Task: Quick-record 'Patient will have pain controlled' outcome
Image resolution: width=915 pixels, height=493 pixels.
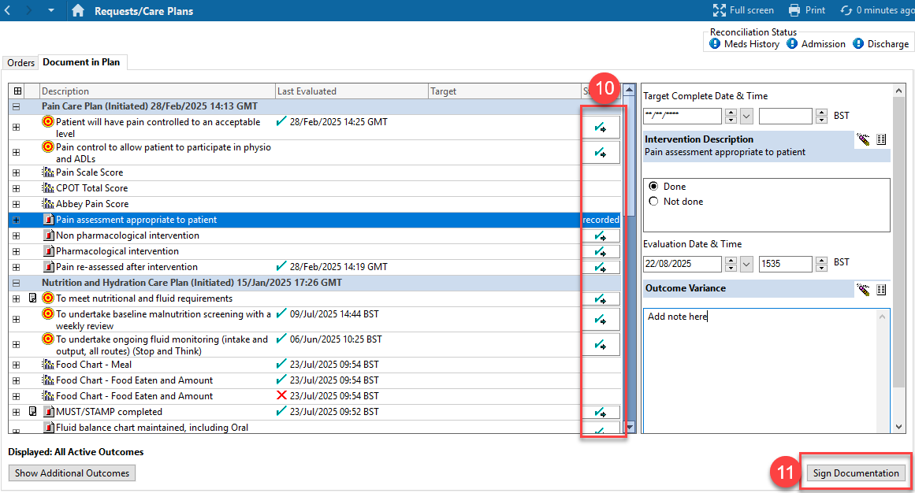Action: tap(601, 128)
